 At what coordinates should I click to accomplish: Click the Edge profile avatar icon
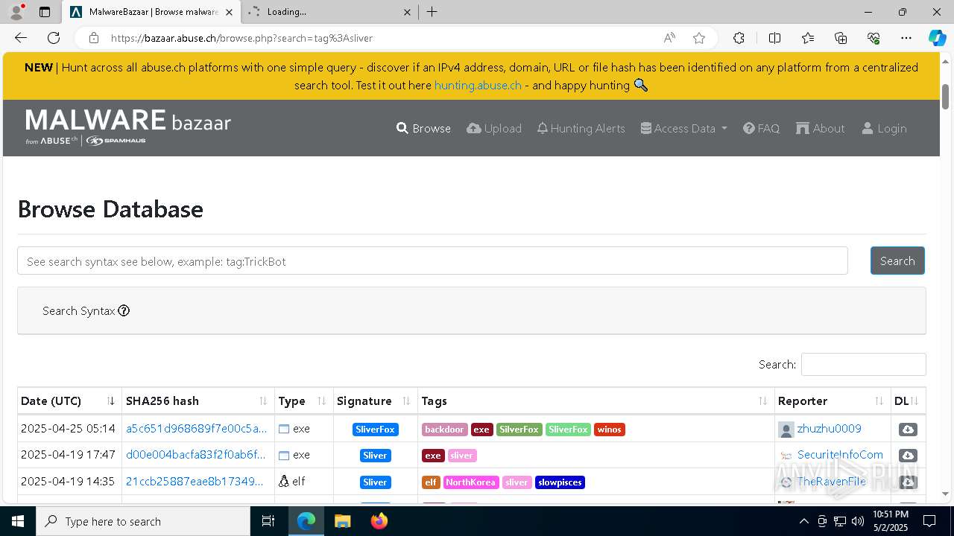click(x=16, y=12)
